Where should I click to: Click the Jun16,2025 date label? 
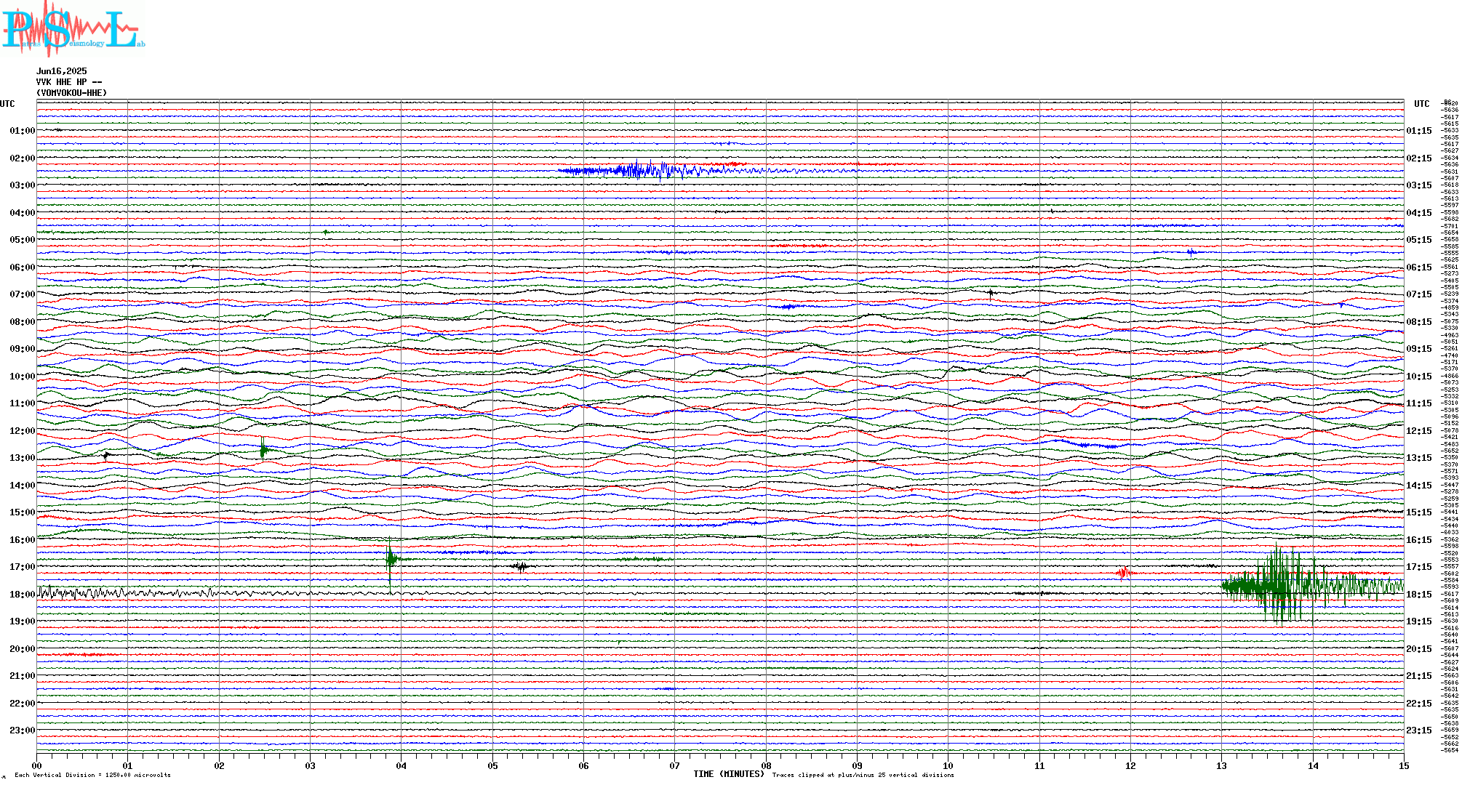pyautogui.click(x=61, y=71)
